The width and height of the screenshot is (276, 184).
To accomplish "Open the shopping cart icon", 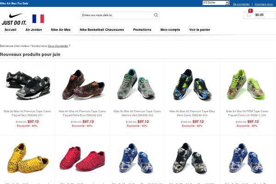I will tap(248, 15).
